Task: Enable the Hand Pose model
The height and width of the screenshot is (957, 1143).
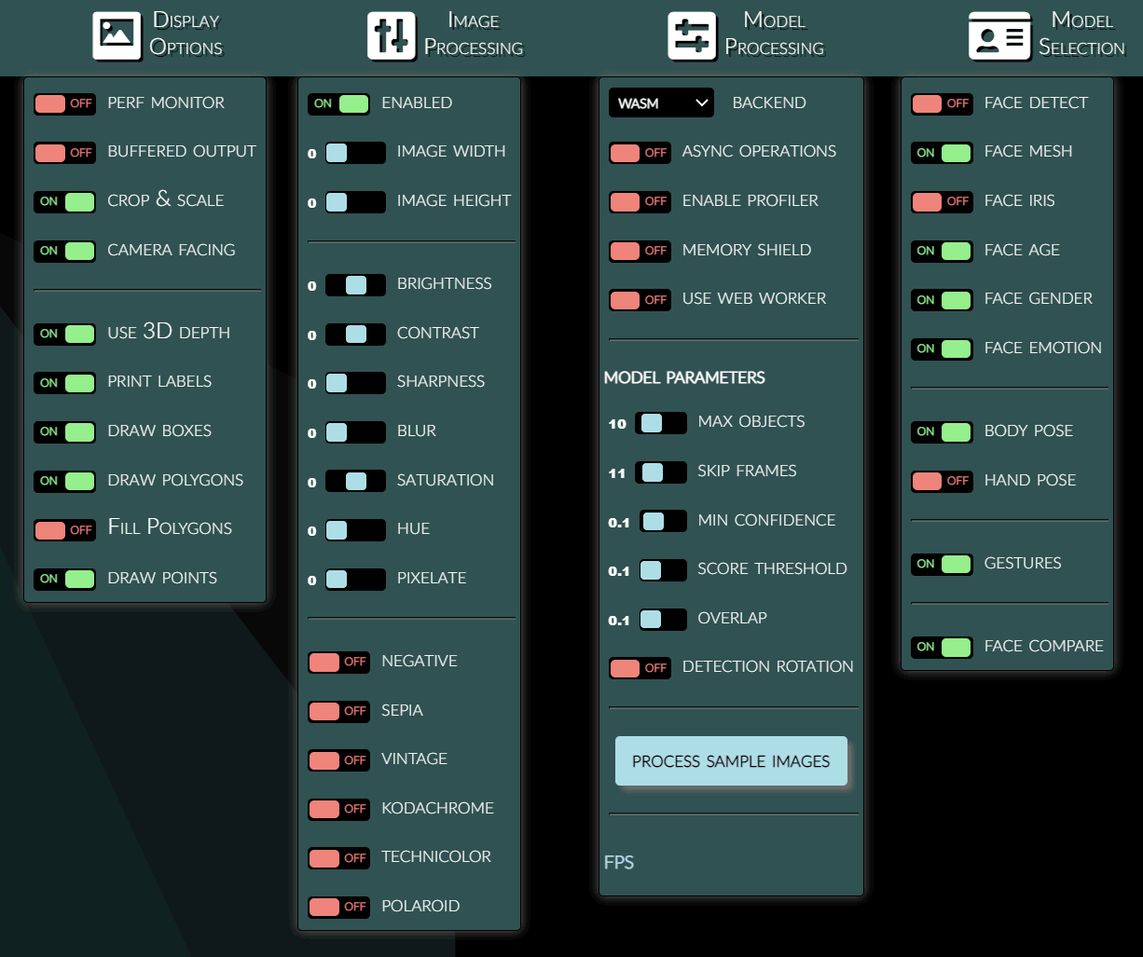Action: tap(942, 481)
